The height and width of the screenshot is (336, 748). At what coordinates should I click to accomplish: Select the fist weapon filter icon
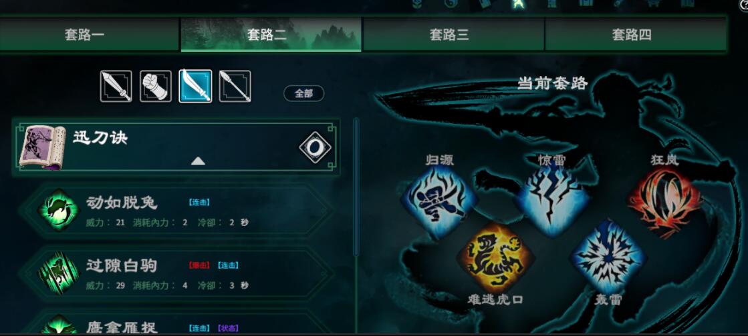[x=156, y=86]
